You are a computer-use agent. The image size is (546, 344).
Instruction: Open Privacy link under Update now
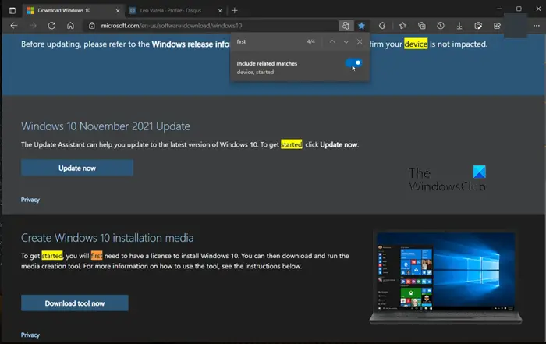[30, 200]
